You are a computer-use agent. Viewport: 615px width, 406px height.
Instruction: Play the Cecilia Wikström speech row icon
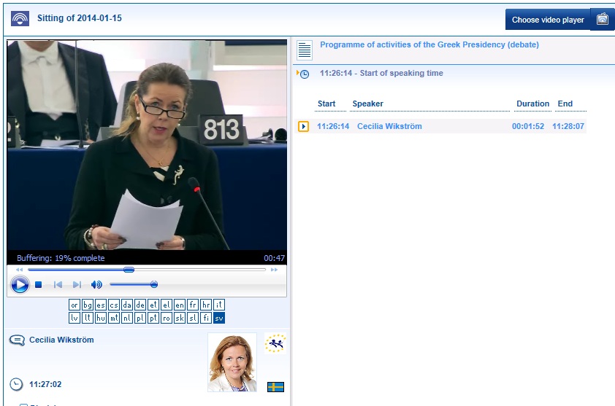(304, 127)
